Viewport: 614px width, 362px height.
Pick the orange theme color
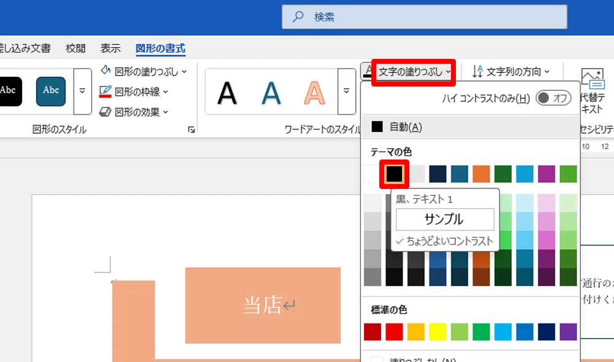coord(481,174)
